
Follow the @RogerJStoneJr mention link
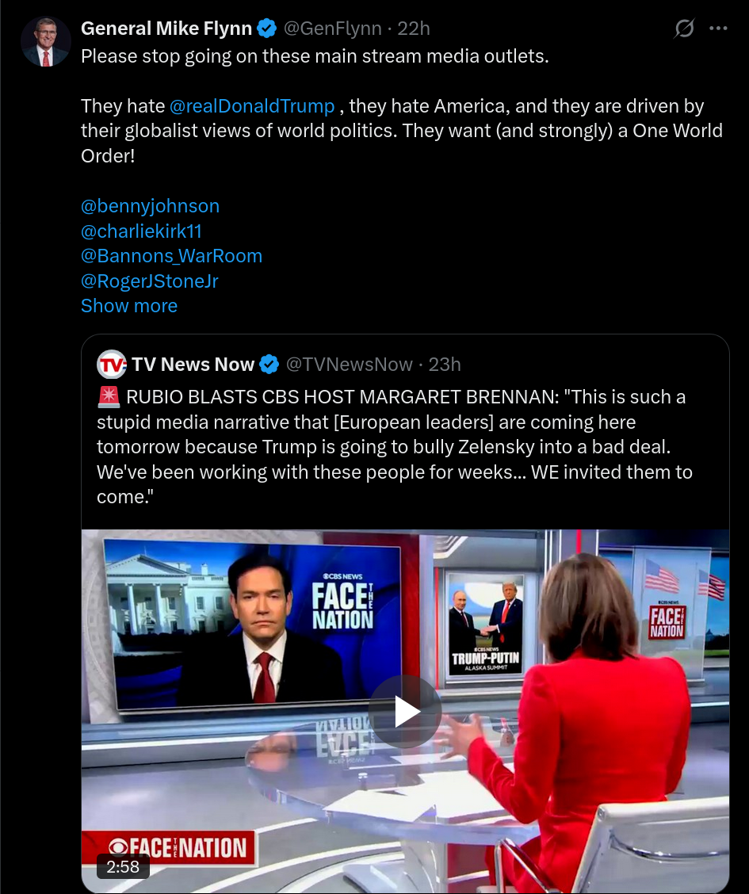pos(149,281)
